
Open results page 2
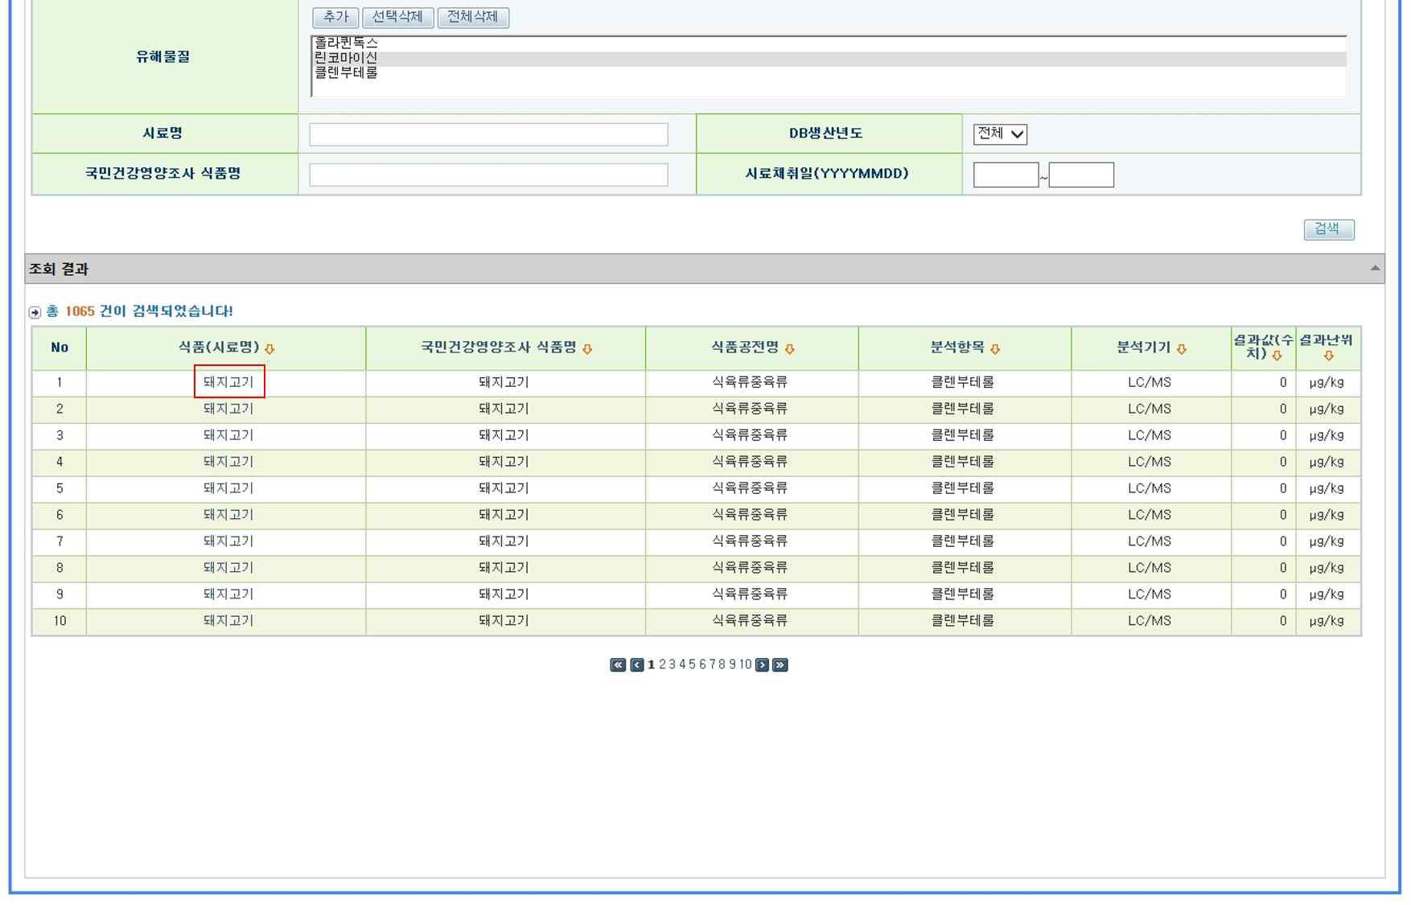(x=662, y=664)
